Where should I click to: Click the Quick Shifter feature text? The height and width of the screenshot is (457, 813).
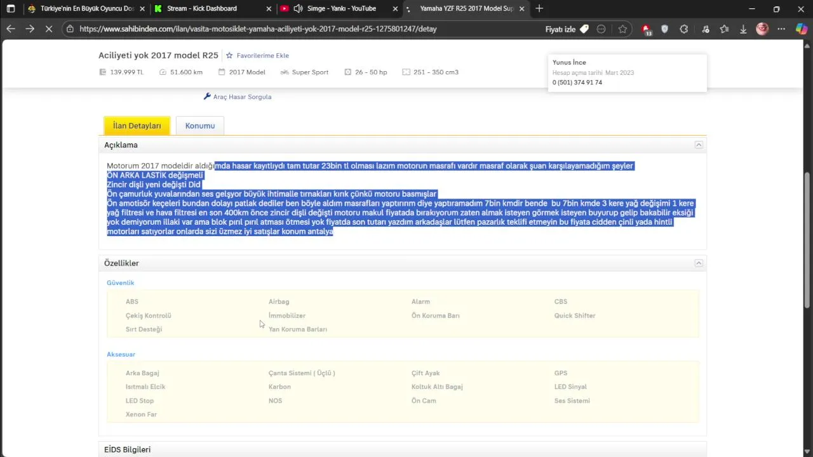click(575, 315)
